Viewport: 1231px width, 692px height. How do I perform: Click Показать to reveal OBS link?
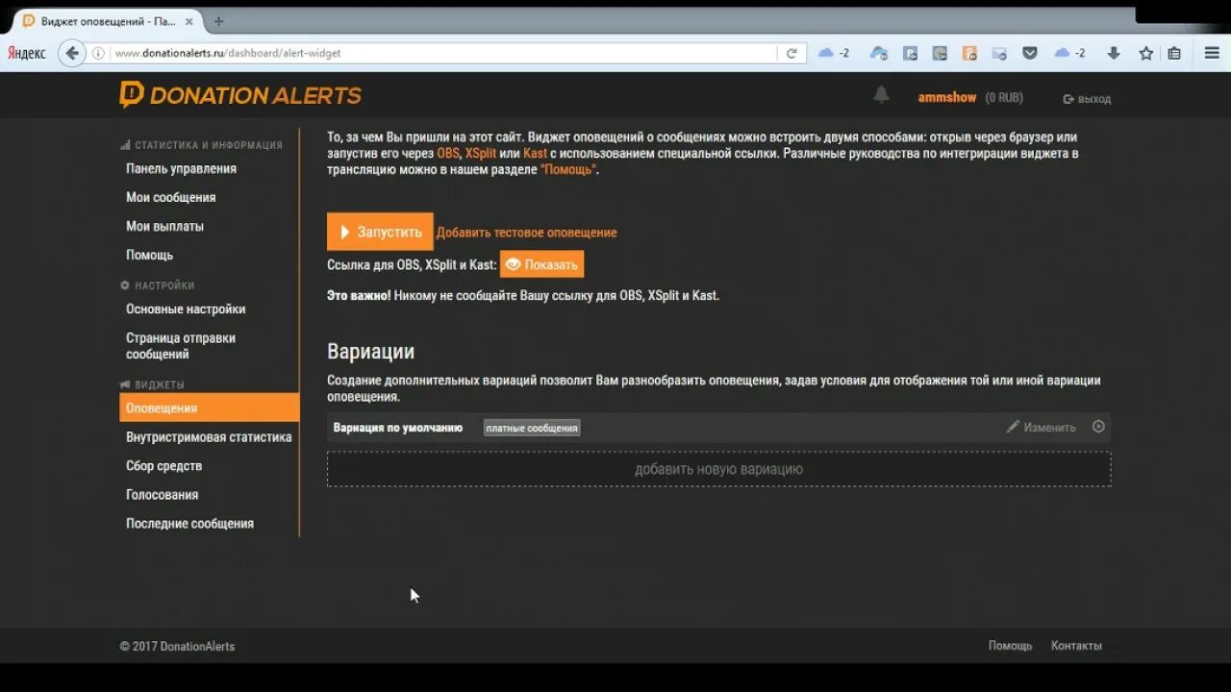(x=541, y=264)
